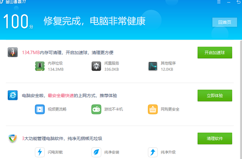Viewport: 242px width, 159px height.
Task: Click the clean upgrade arrow icon
Action: 153,152
